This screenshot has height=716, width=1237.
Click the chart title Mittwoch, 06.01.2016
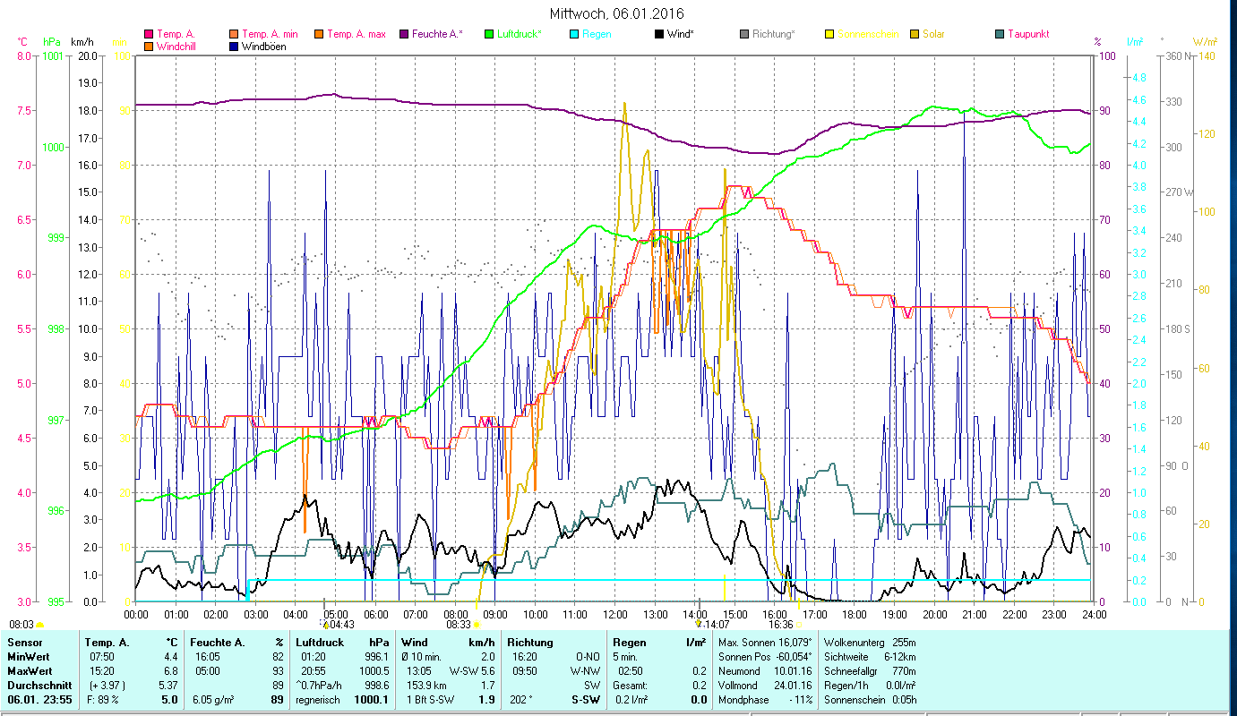coord(616,13)
